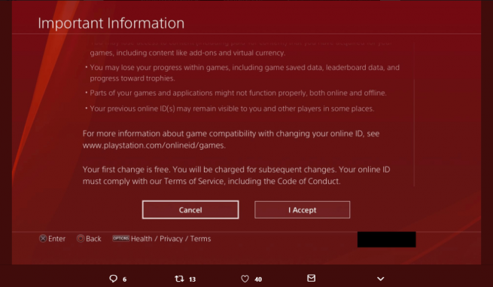
Task: Click the Important Information heading
Action: coord(111,23)
